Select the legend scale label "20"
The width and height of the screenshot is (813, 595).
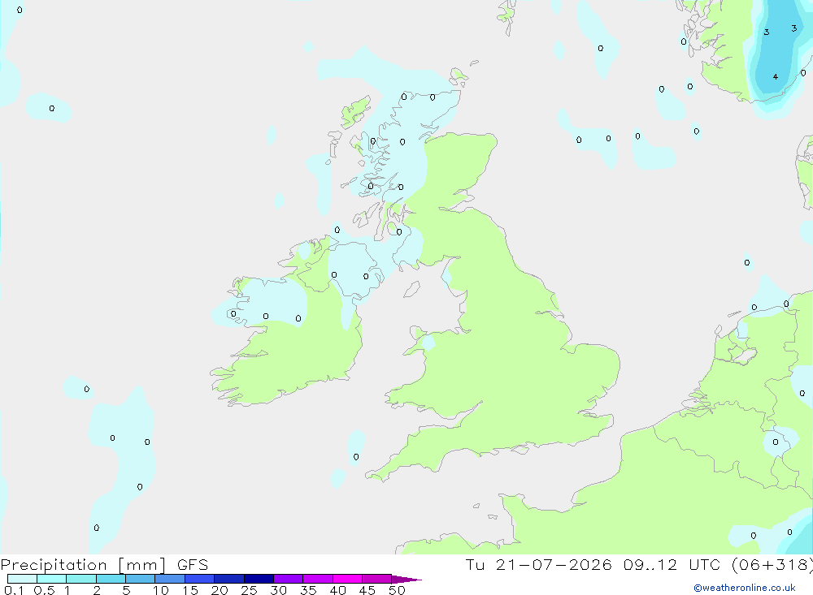(x=220, y=590)
